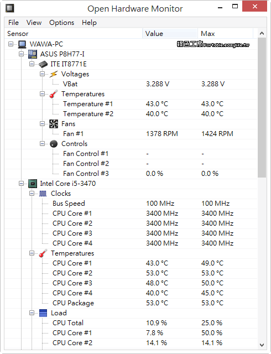Click the thermometer icon under Intel Core i5-3470
Image resolution: width=271 pixels, height=354 pixels.
[x=43, y=253]
